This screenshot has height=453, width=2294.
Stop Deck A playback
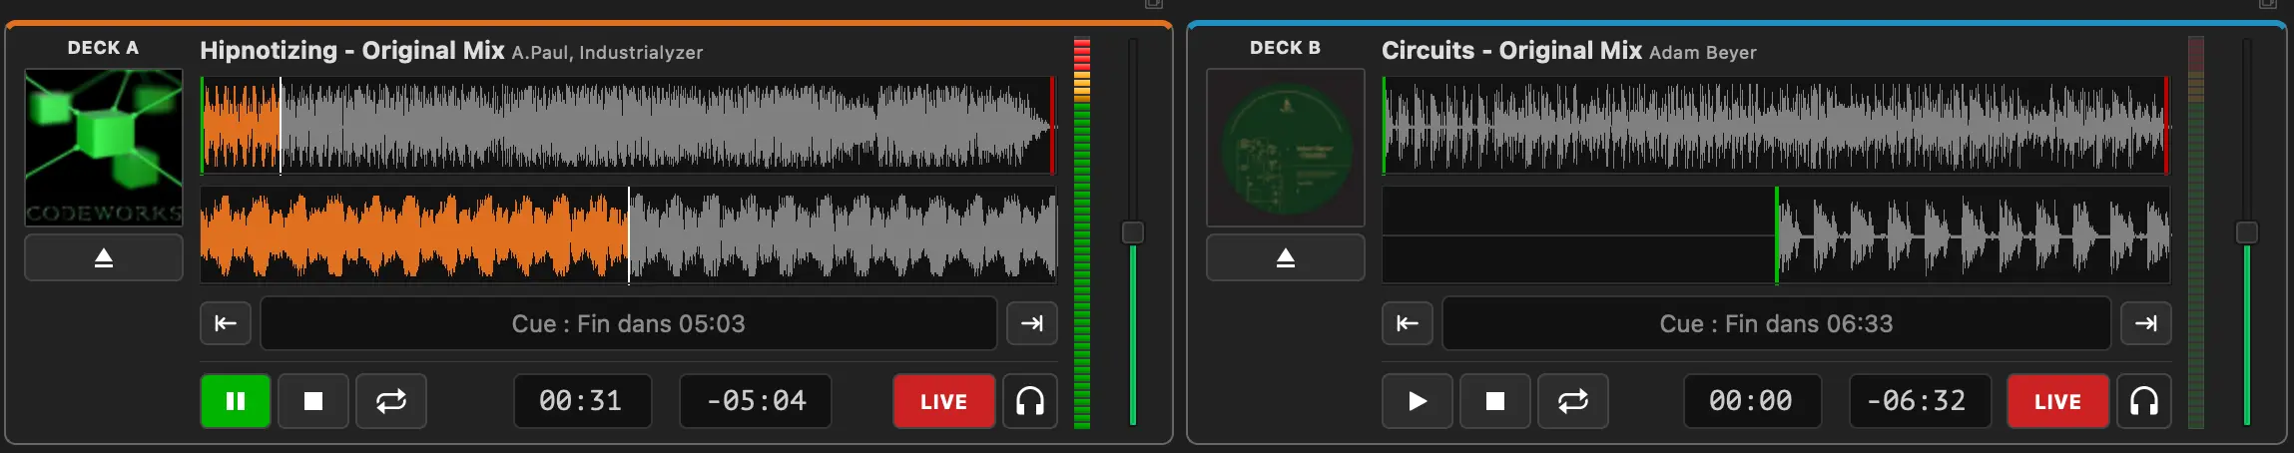coord(313,401)
